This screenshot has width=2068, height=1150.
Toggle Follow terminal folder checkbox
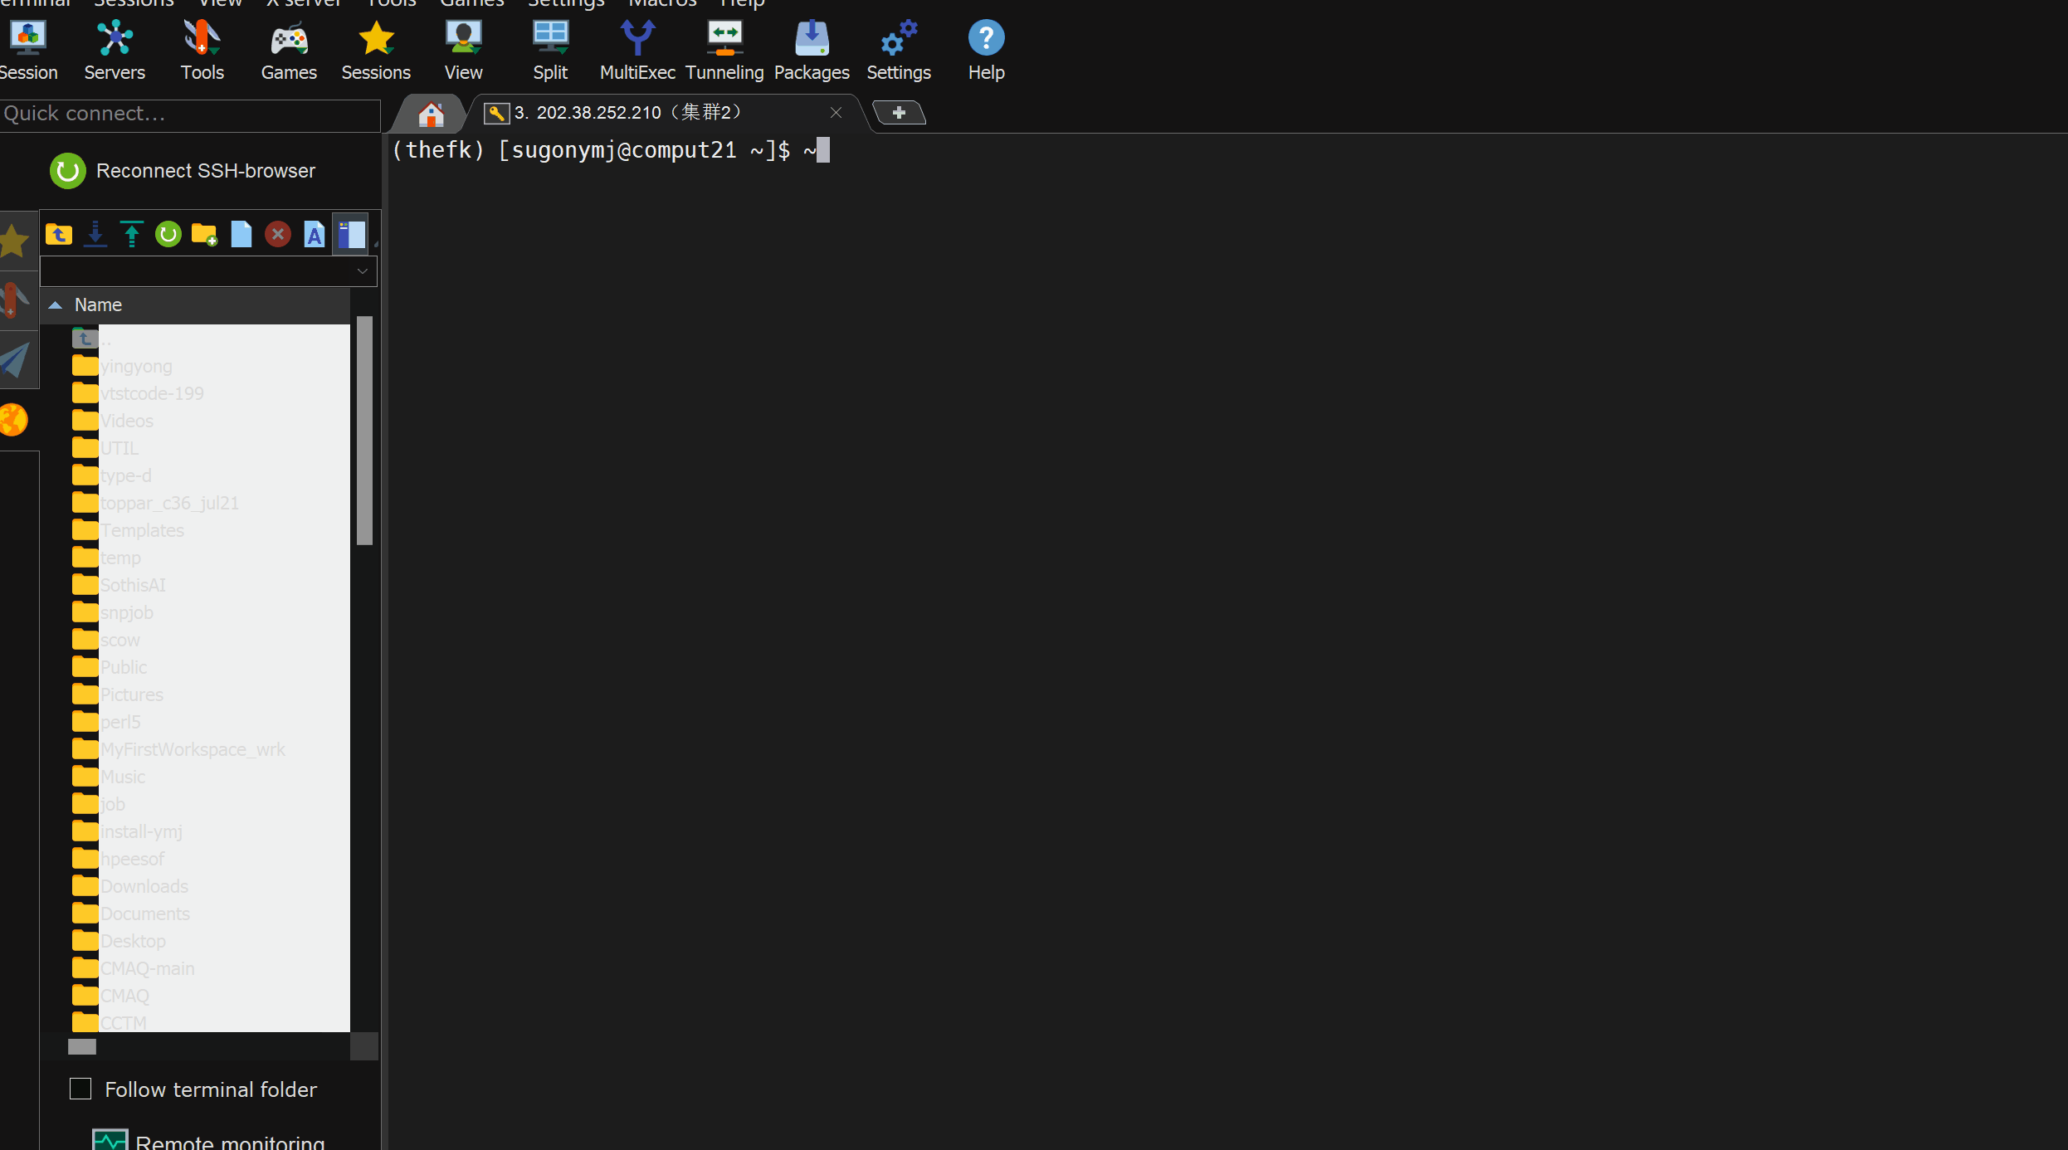click(x=80, y=1089)
